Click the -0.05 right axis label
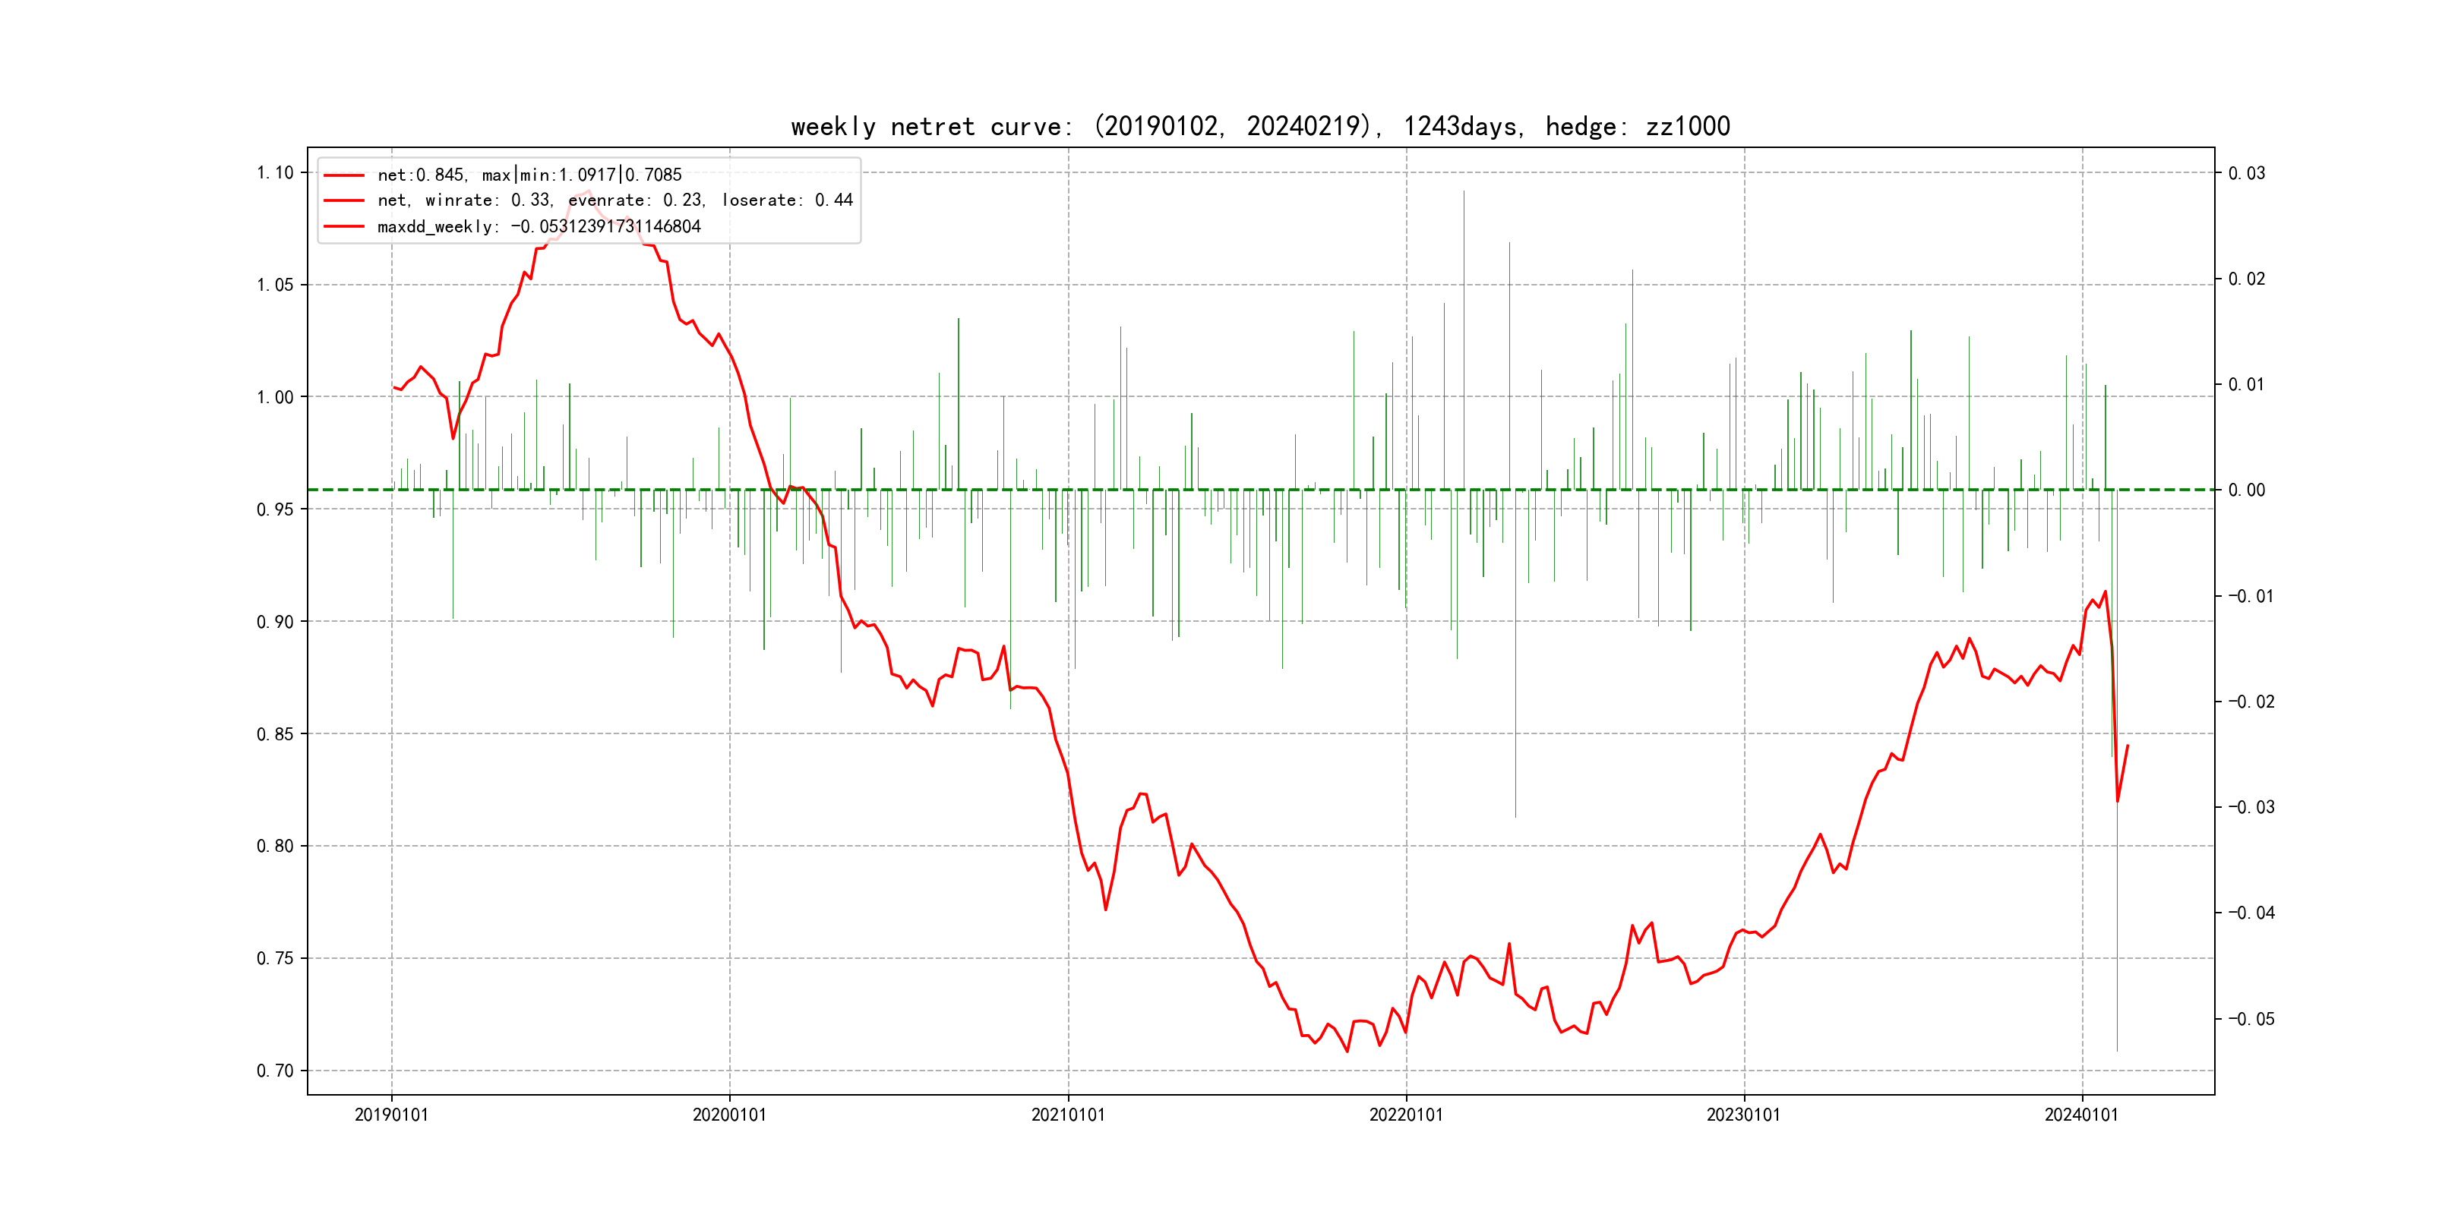The image size is (2461, 1230). click(2251, 1019)
